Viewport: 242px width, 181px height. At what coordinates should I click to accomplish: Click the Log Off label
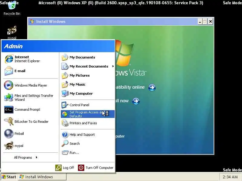coord(68,168)
